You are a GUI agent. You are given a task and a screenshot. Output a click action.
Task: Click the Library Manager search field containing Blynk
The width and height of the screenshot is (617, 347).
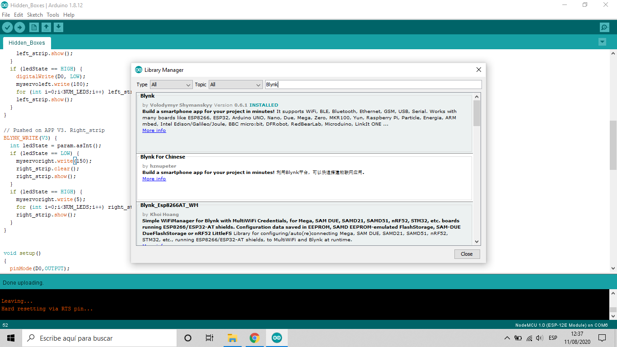(373, 84)
